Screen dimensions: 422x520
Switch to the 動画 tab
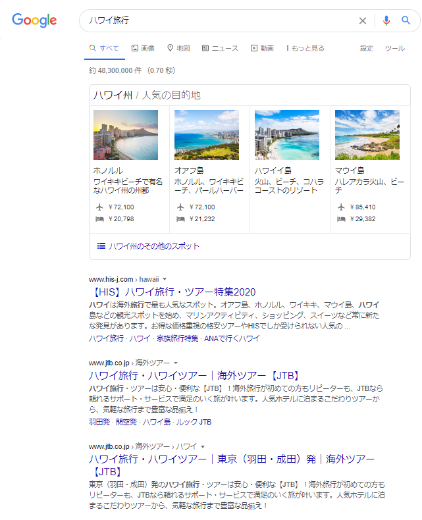point(262,49)
